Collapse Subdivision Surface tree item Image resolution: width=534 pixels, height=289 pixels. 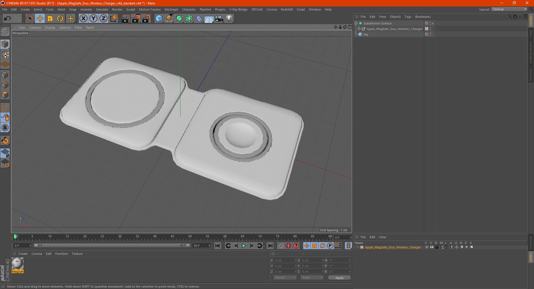pos(356,23)
